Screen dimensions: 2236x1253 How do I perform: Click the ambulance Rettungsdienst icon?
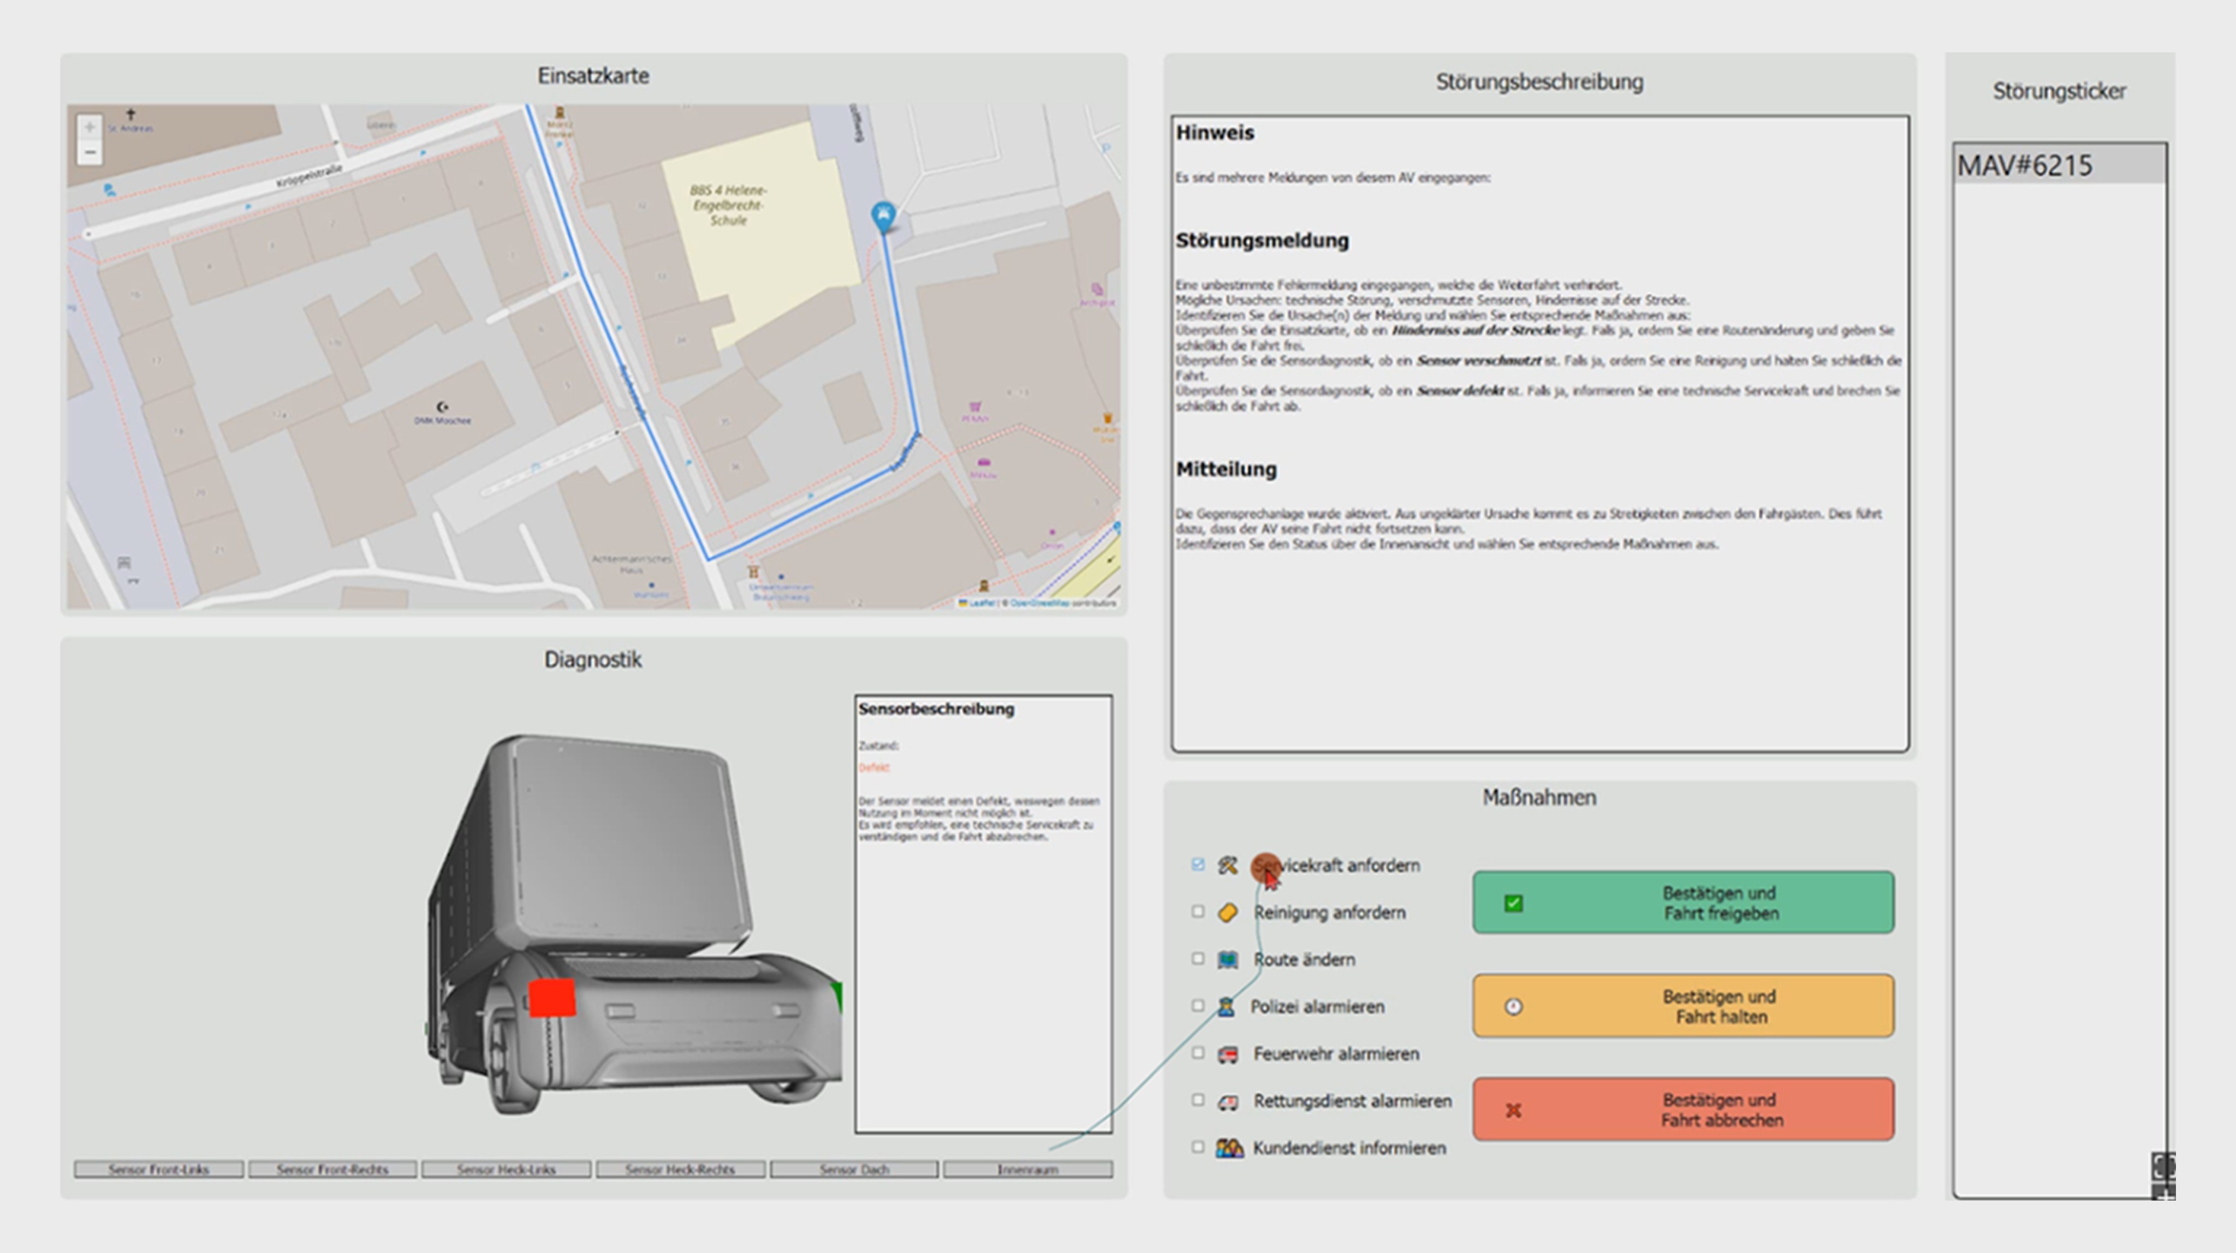[1227, 1102]
